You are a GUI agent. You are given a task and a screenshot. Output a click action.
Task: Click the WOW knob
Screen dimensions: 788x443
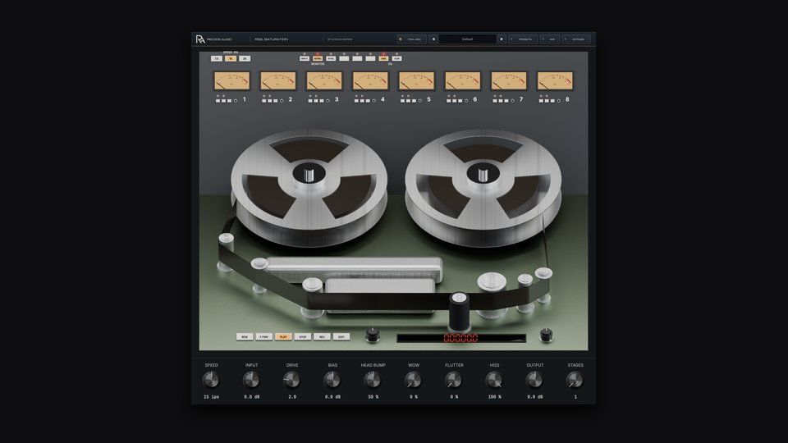(413, 380)
